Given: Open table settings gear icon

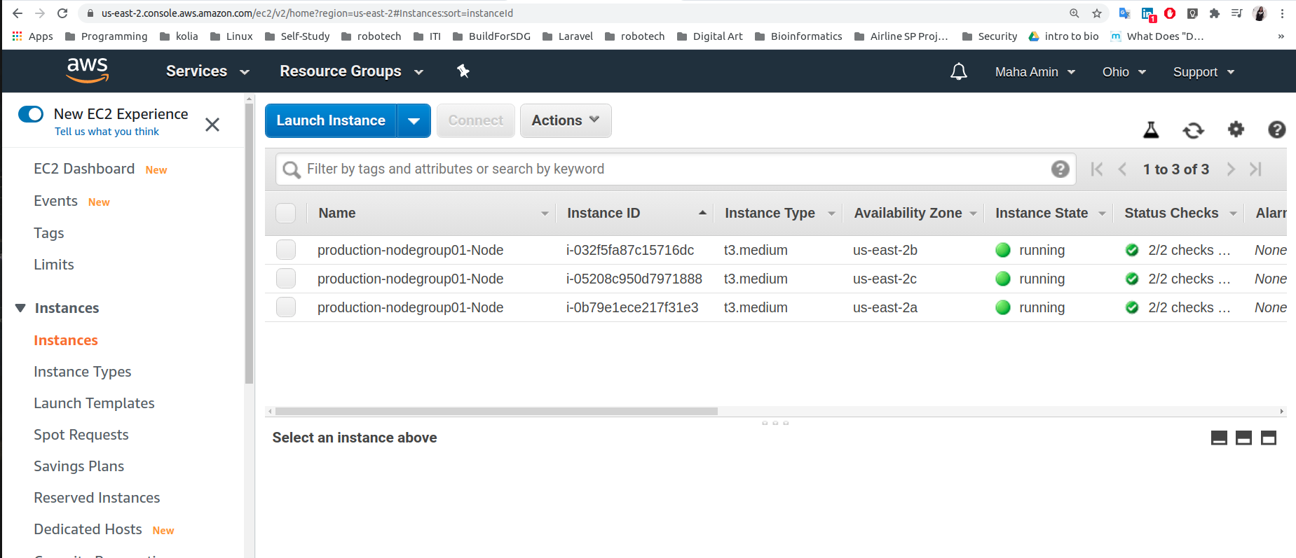Looking at the screenshot, I should click(x=1236, y=129).
